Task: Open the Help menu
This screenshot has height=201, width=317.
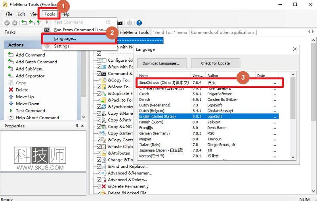Action: (x=65, y=14)
